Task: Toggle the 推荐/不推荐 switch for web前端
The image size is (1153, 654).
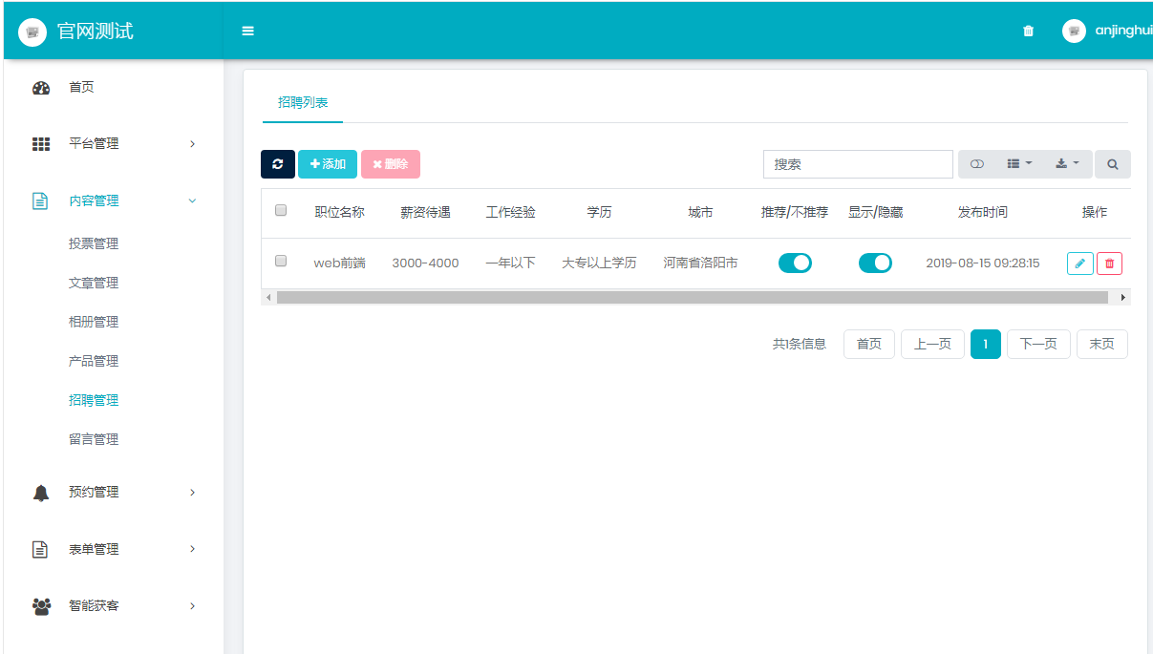Action: tap(795, 263)
